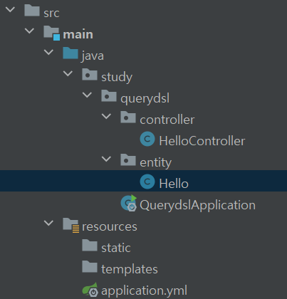Open the HelloController file name
The width and height of the screenshot is (287, 299).
point(202,141)
